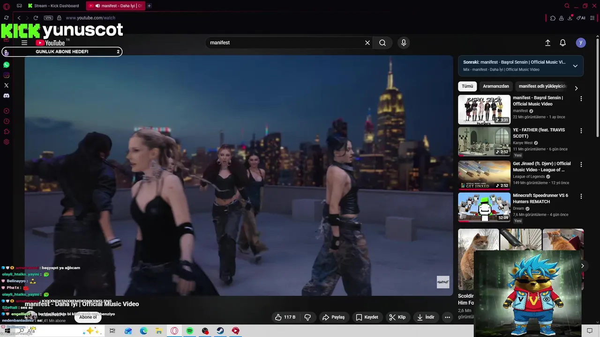600x337 pixels.
Task: Open the Opera AI assistant button
Action: (581, 18)
